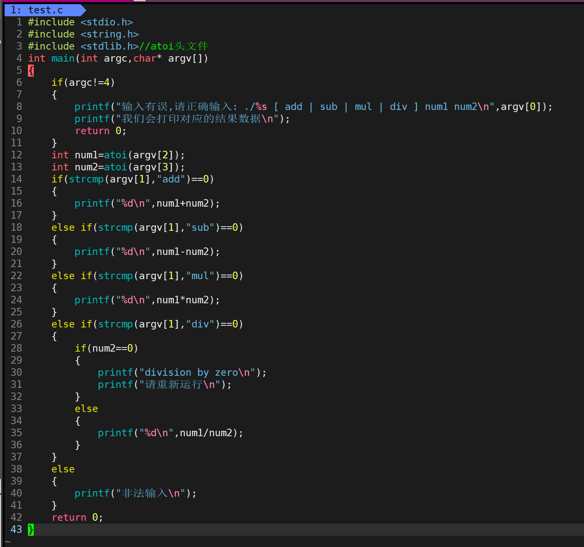Click the else keyword on line 33
This screenshot has width=584, height=547.
click(x=86, y=409)
